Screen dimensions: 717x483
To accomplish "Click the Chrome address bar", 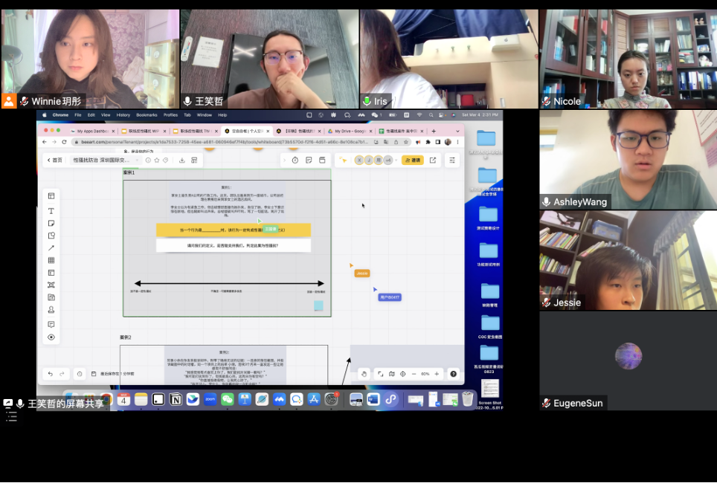I will [224, 142].
